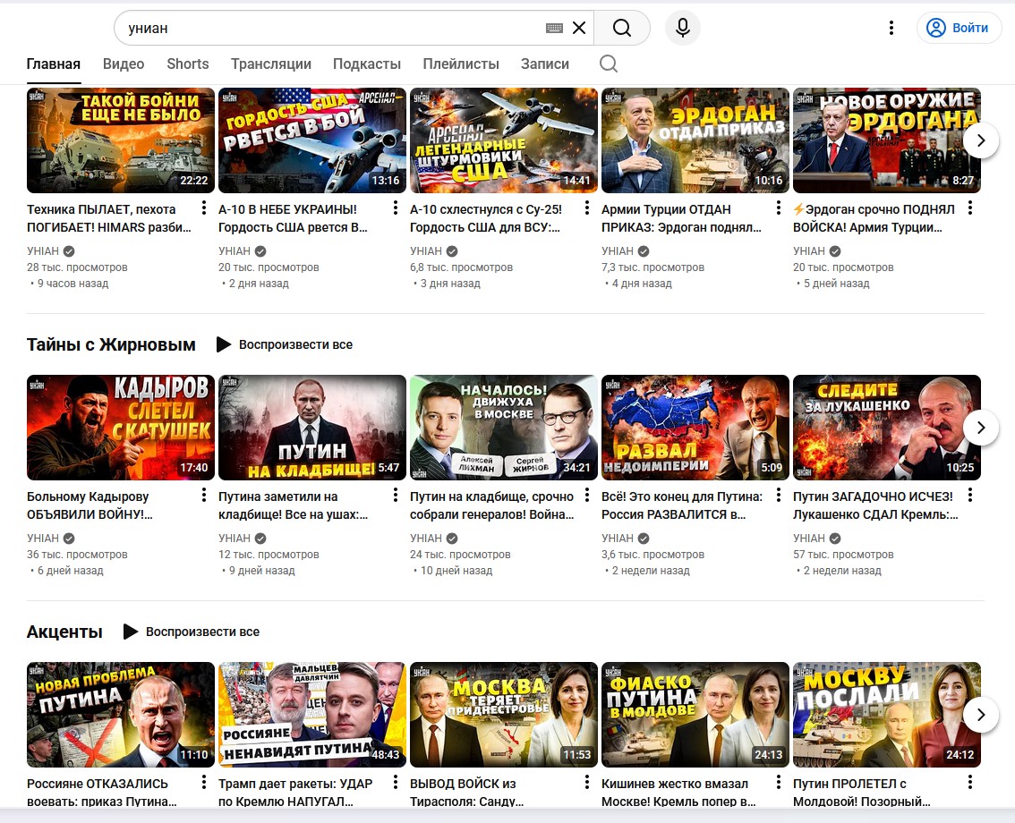1015x823 pixels.
Task: Start voice search with the microphone icon
Action: click(682, 28)
